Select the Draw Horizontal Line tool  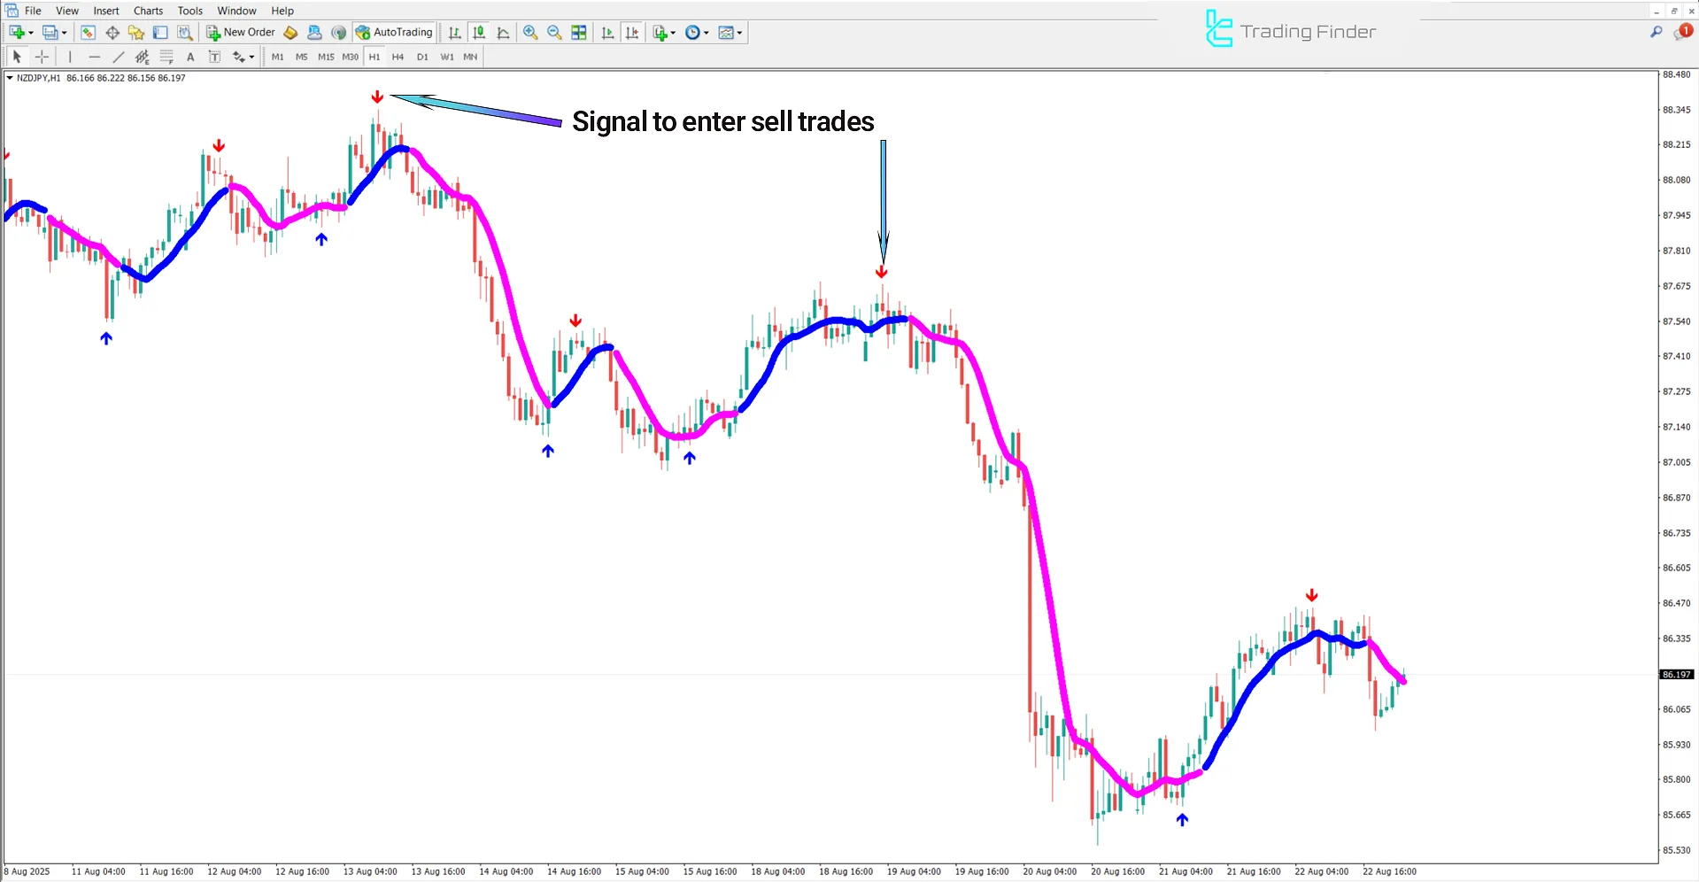[x=94, y=57]
